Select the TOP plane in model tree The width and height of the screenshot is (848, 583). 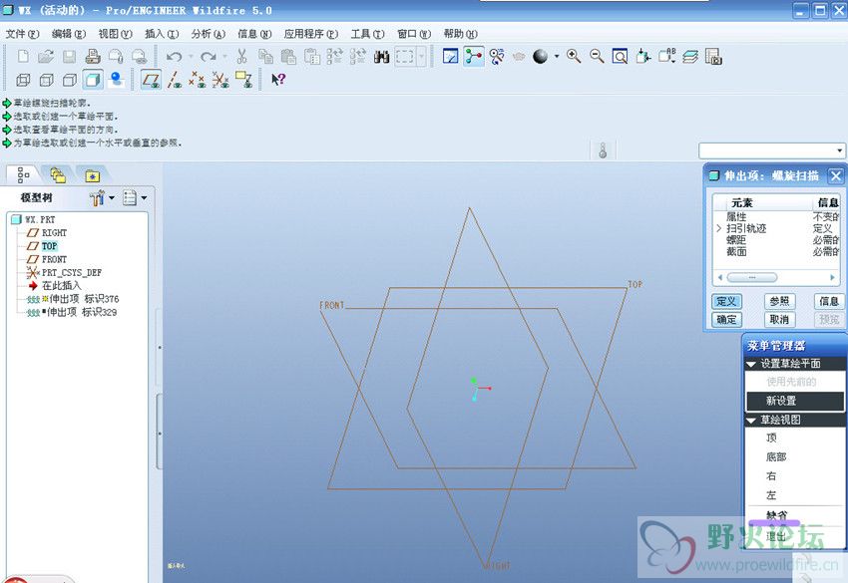[x=49, y=246]
